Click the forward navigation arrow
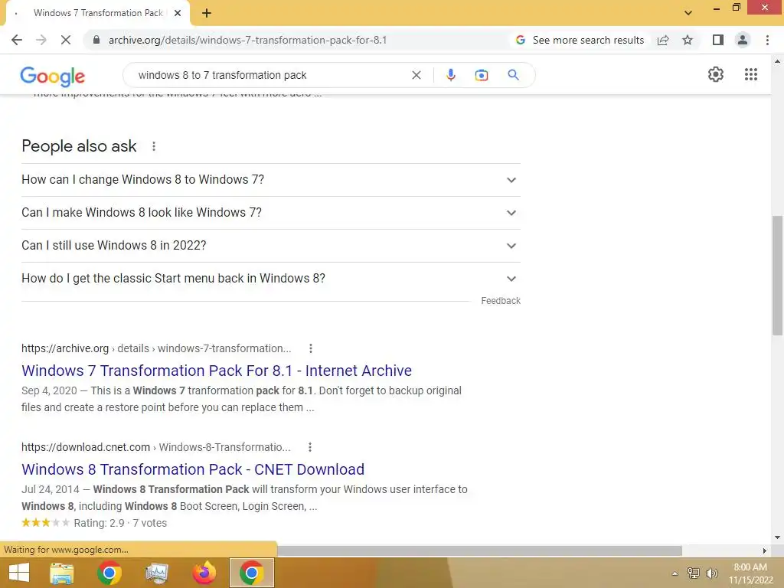 (41, 40)
